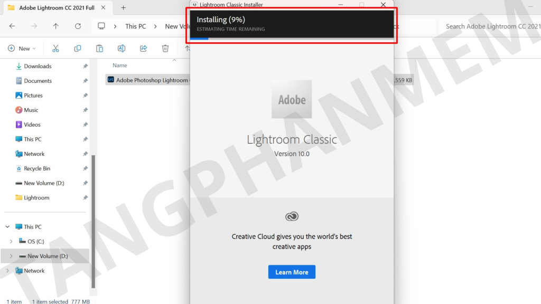Open the New item dropdown

coord(22,49)
